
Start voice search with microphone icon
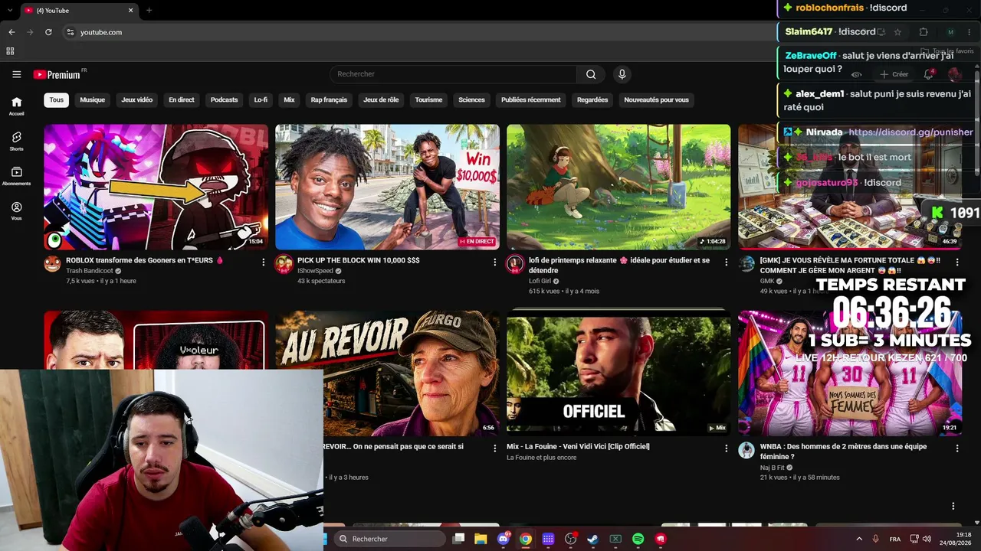click(x=622, y=74)
